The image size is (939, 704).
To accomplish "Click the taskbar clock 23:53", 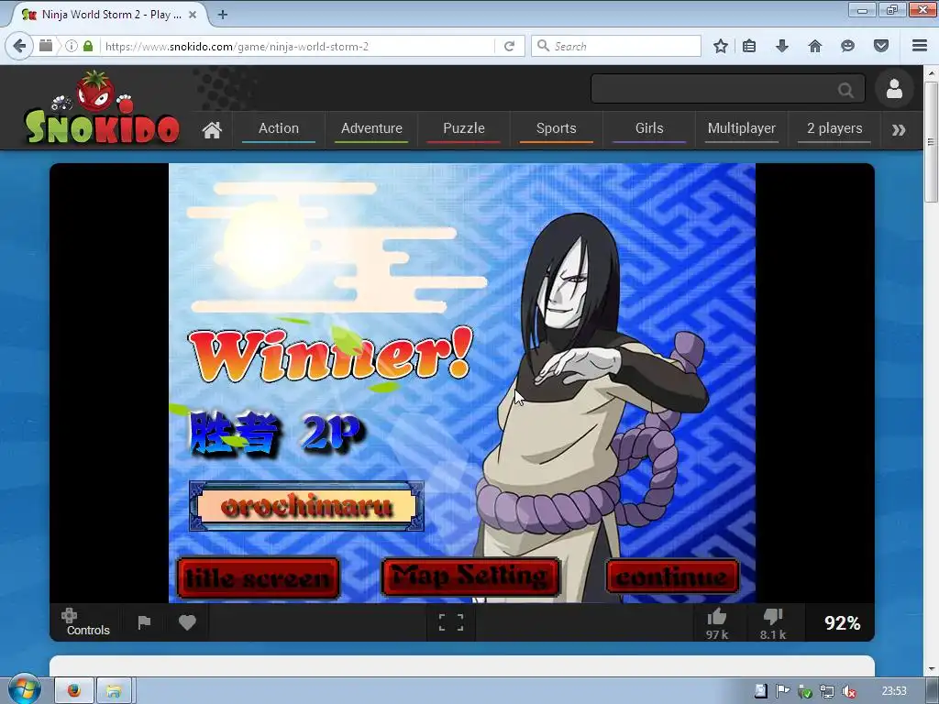I will click(894, 691).
